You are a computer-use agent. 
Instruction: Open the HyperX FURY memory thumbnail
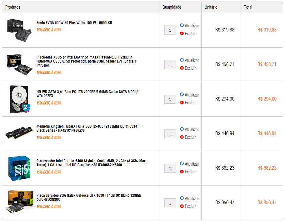[19, 133]
